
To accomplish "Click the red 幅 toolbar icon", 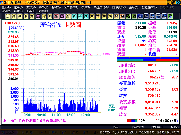I will coord(56,16).
